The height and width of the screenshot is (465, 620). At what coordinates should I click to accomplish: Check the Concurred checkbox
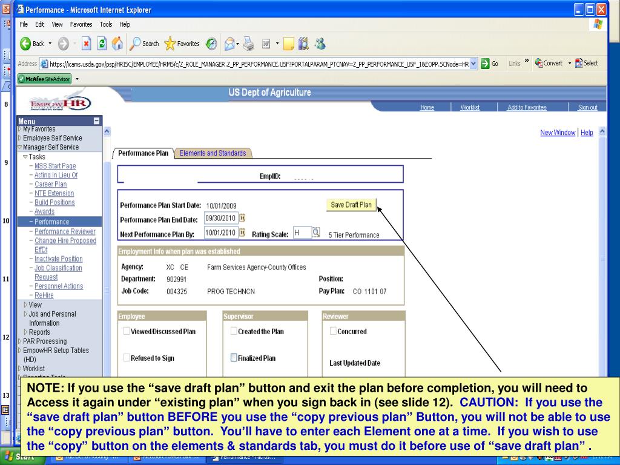(333, 331)
